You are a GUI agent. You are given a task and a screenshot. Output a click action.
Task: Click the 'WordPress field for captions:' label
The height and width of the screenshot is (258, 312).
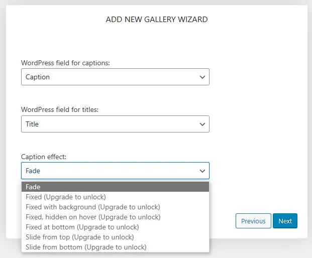pos(65,63)
